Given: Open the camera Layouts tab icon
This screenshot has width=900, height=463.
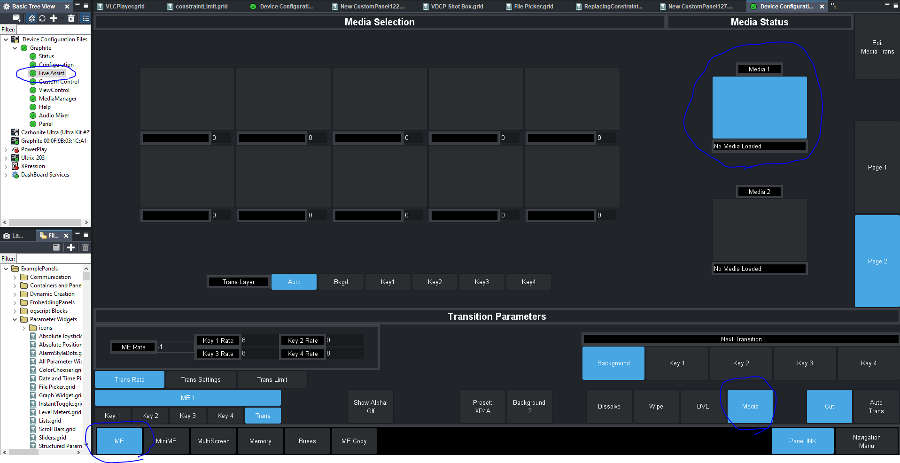Looking at the screenshot, I should click(7, 236).
